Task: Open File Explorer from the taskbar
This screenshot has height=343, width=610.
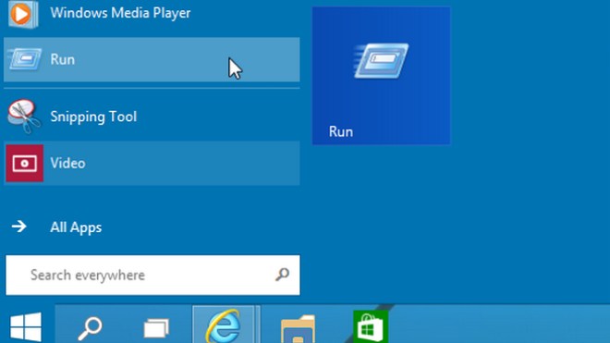Action: pyautogui.click(x=298, y=329)
